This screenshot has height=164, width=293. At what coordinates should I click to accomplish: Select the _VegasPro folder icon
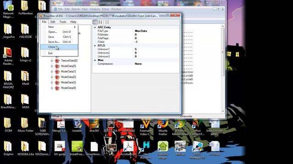click(8, 31)
